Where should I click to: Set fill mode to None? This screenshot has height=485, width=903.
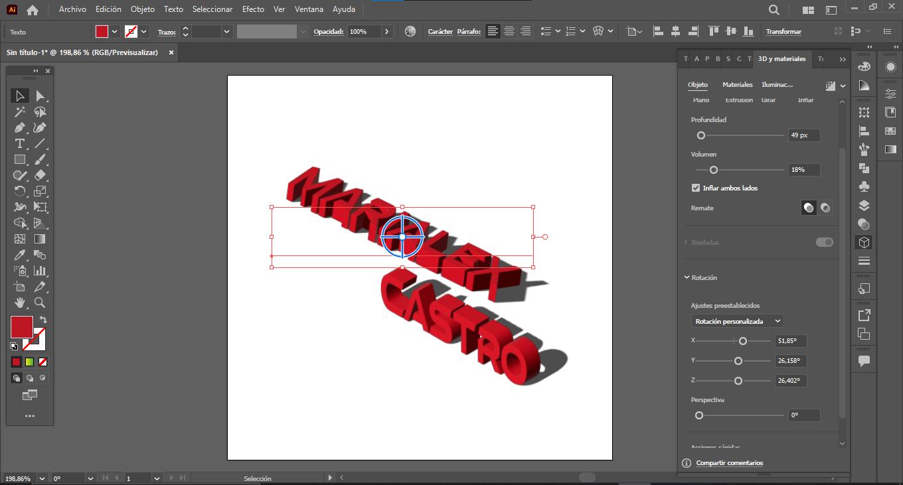pos(42,362)
